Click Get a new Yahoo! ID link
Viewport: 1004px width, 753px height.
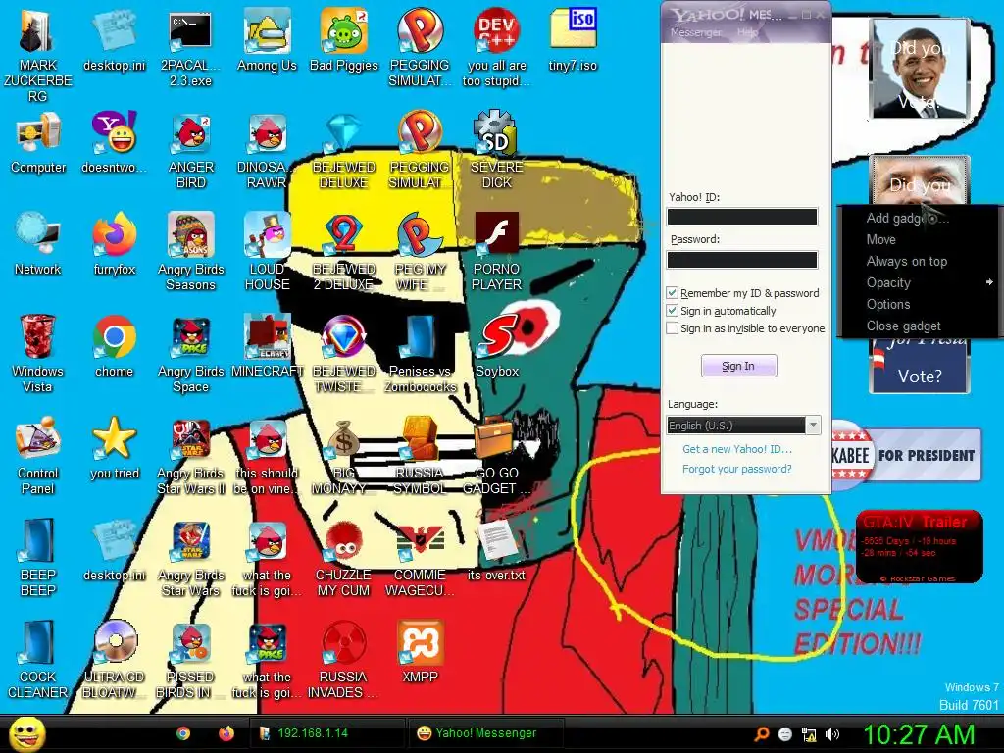click(x=737, y=449)
